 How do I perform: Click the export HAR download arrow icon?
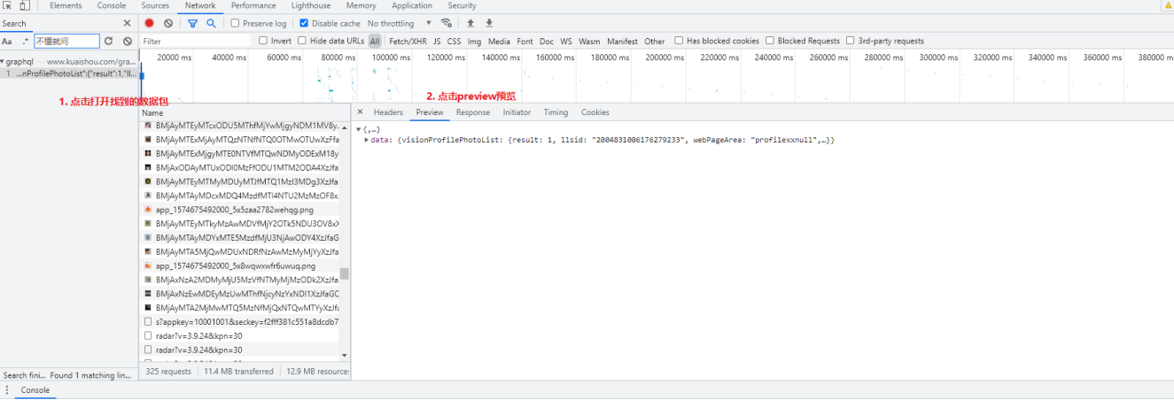[489, 23]
